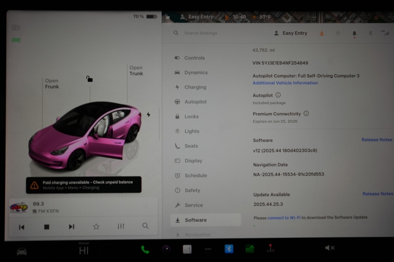Open the Locks settings menu
This screenshot has height=262, width=394.
tap(187, 116)
